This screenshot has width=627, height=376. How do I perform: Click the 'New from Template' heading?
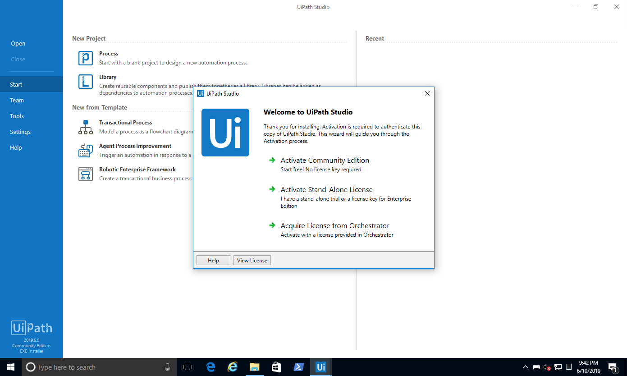[x=100, y=107]
